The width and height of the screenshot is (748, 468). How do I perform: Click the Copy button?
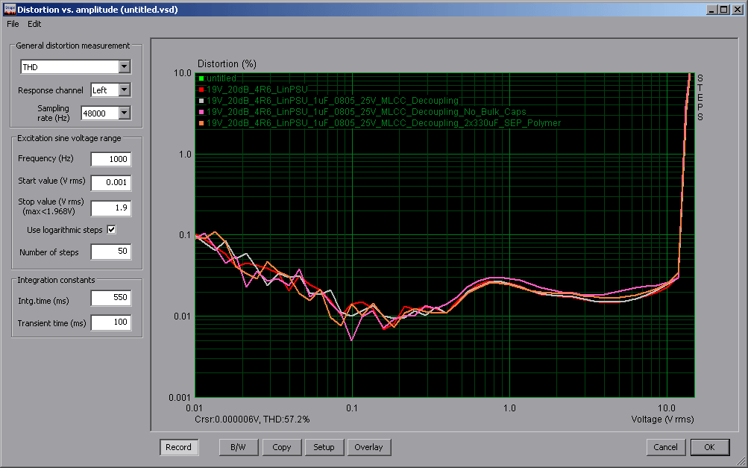tap(281, 447)
